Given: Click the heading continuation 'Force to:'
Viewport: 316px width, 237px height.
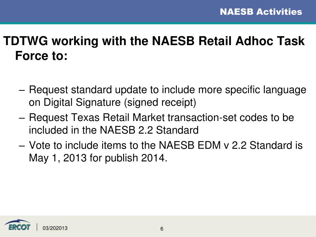Looking at the screenshot, I should tap(41, 56).
